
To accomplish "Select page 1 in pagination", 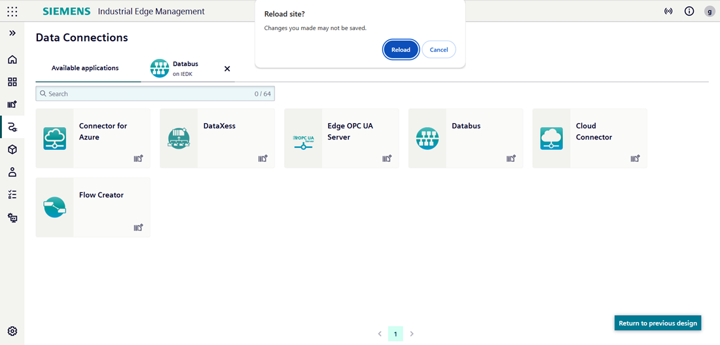I will pos(395,334).
